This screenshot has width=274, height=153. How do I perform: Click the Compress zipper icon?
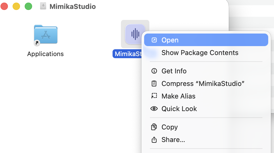(154, 83)
